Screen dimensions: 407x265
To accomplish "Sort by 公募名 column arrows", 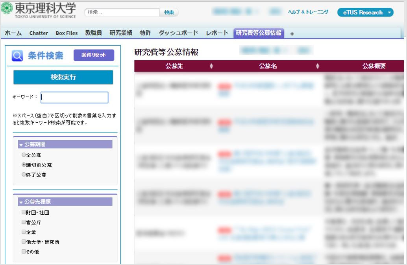I will click(318, 66).
